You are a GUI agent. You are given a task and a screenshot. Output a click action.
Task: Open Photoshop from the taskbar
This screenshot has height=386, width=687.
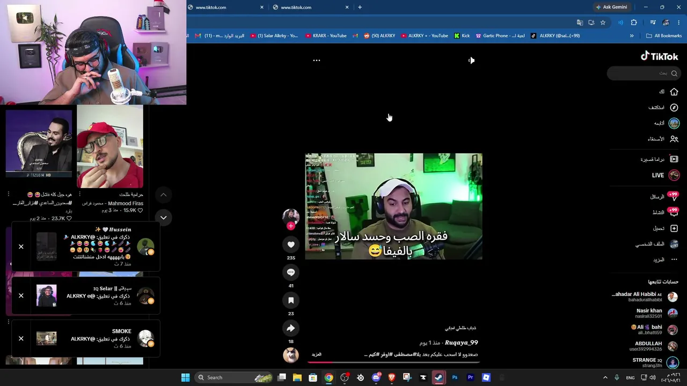point(455,377)
